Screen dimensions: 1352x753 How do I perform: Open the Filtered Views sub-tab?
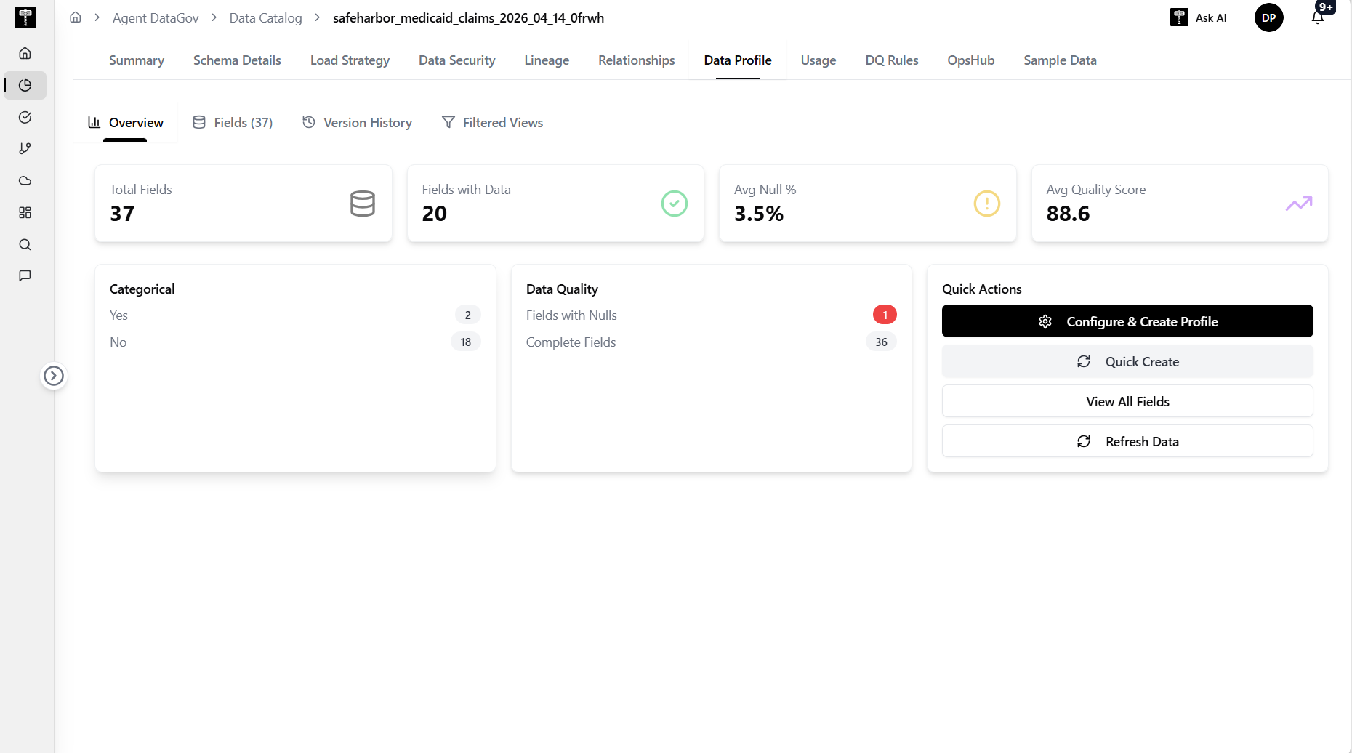(492, 123)
